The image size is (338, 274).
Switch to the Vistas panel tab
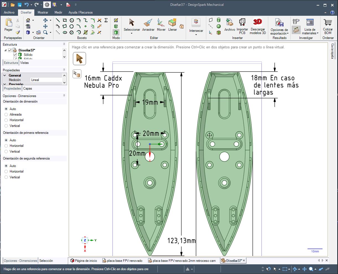coord(24,63)
